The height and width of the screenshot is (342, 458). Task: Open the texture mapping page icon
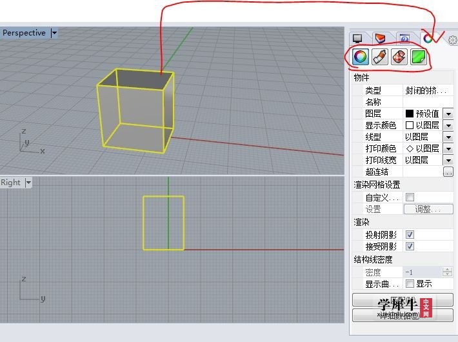point(399,57)
